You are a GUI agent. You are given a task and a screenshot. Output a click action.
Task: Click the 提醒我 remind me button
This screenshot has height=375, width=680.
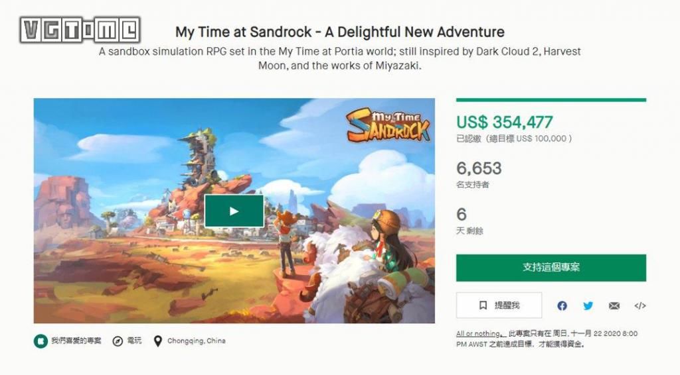(499, 305)
